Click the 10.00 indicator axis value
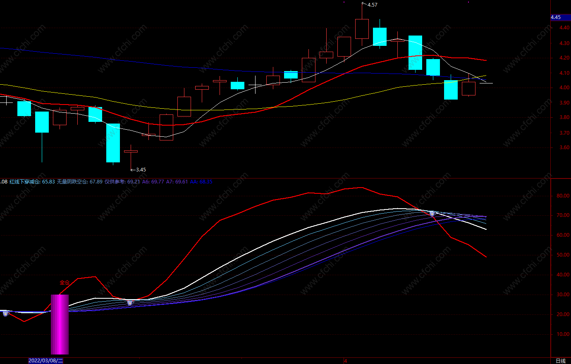The height and width of the screenshot is (364, 571). click(x=563, y=334)
